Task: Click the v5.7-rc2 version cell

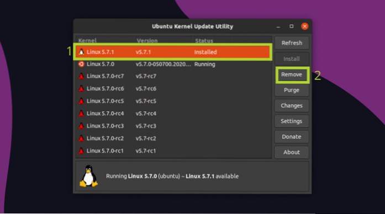Action: [x=146, y=138]
